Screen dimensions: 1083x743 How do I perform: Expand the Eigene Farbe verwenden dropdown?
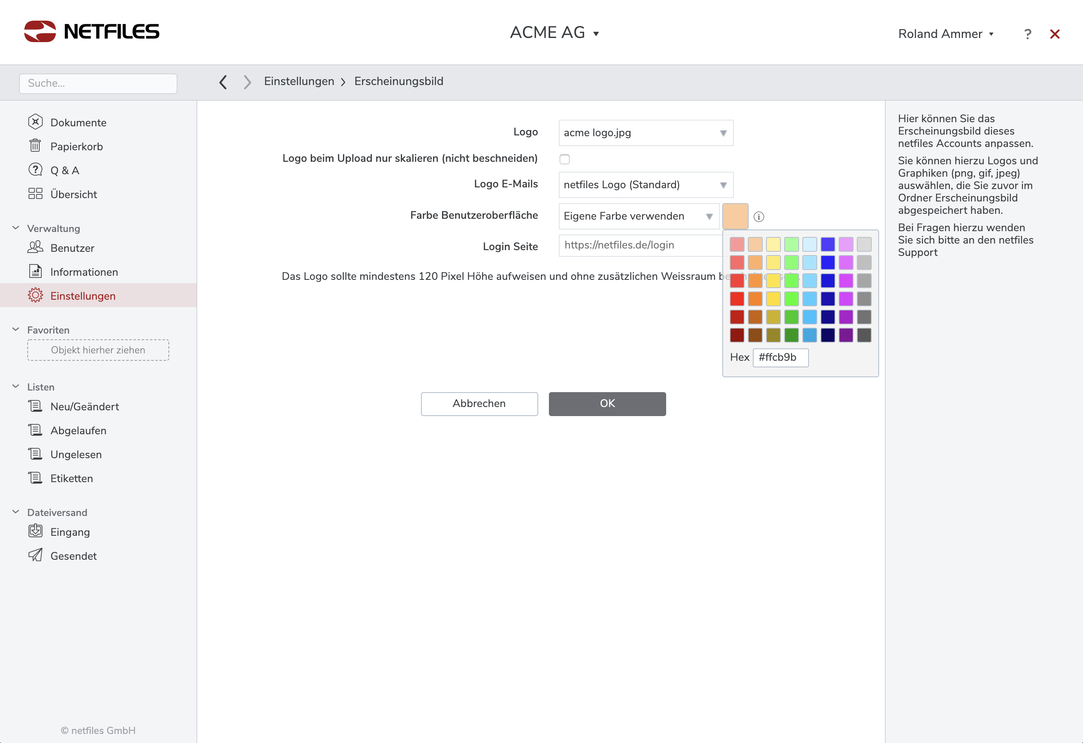(x=638, y=216)
